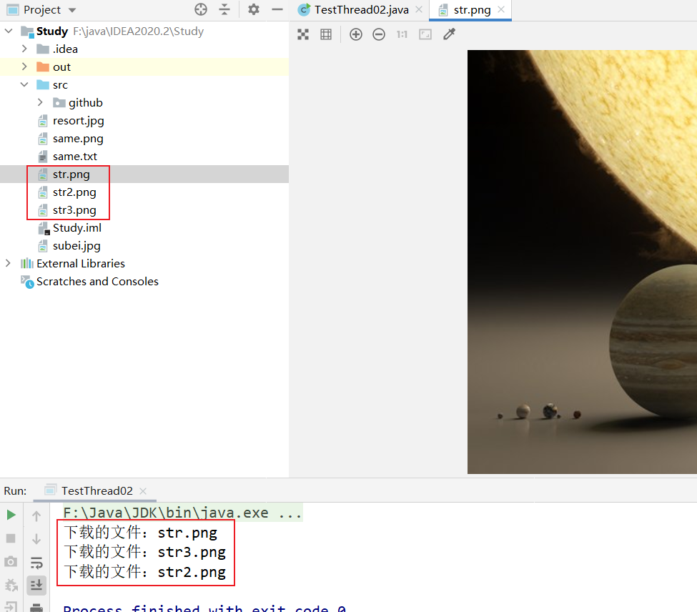Click the Zoom In icon in image toolbar
This screenshot has width=697, height=612.
[x=356, y=34]
